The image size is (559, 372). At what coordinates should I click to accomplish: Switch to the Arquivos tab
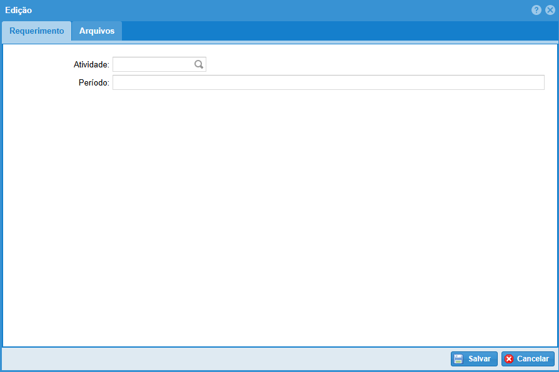coord(97,31)
